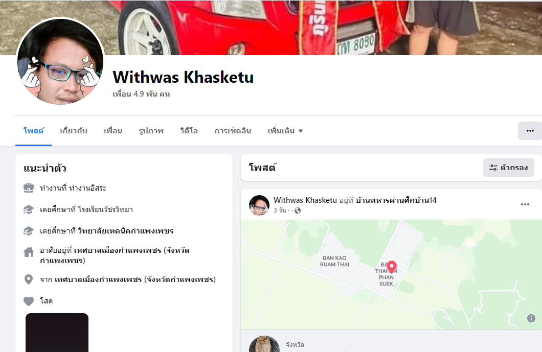Open วิทยาลัยเทคนิคกำแพงเพชร link
This screenshot has height=352, width=542.
[x=125, y=231]
